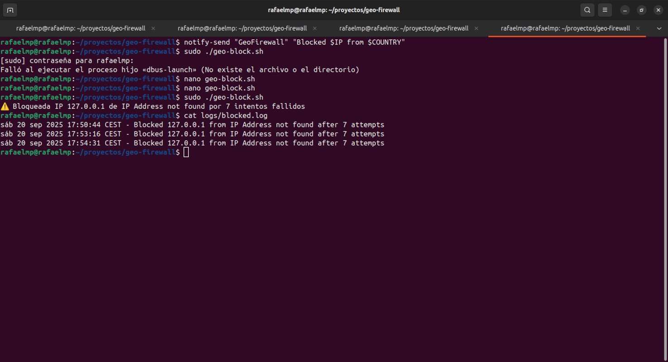Click the log entry timestamped 17:50:44

click(192, 125)
